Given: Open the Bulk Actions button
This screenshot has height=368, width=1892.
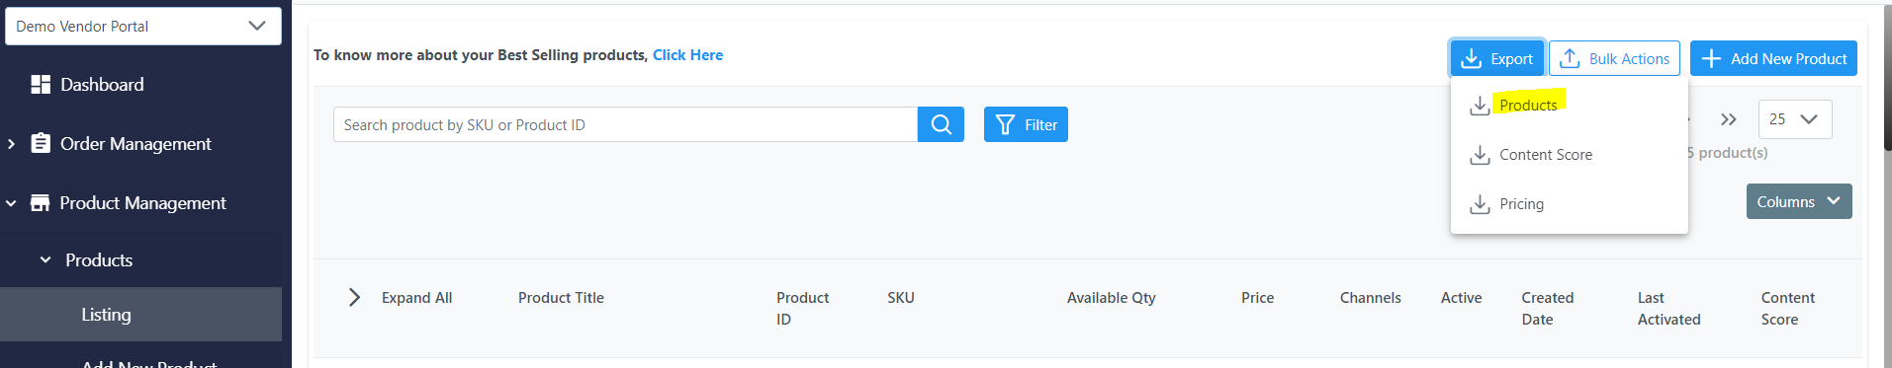Looking at the screenshot, I should (1615, 58).
